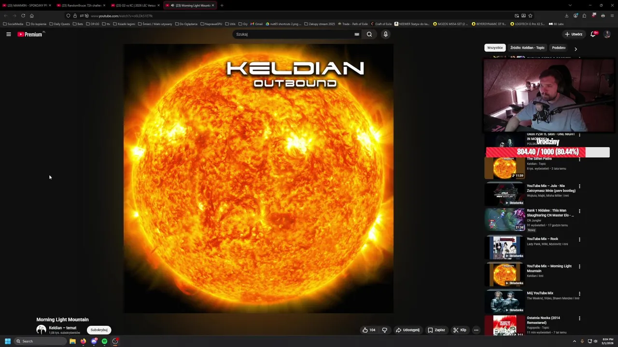
Task: Open browser extensions puzzle icon
Action: [x=585, y=16]
